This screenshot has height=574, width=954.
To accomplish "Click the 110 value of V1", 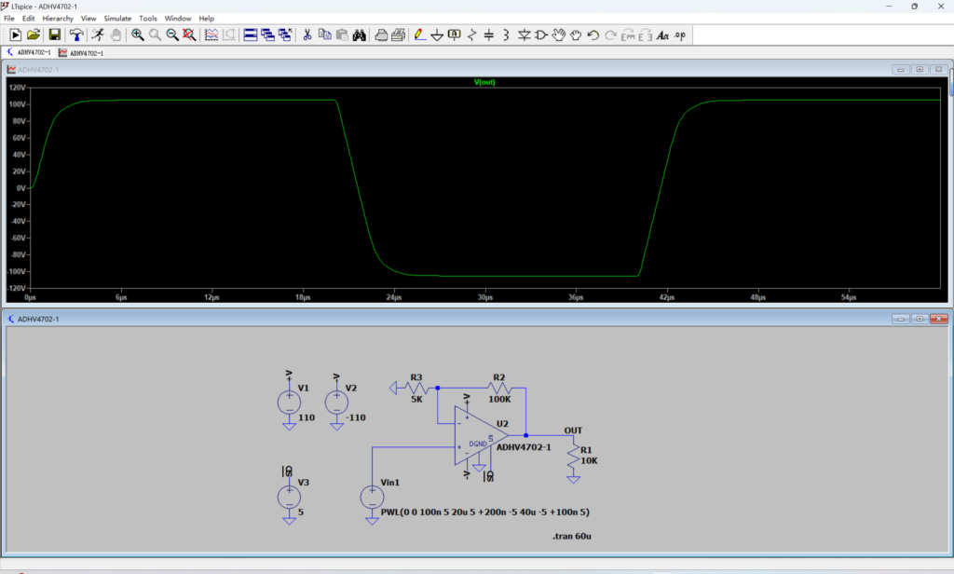I will 306,417.
